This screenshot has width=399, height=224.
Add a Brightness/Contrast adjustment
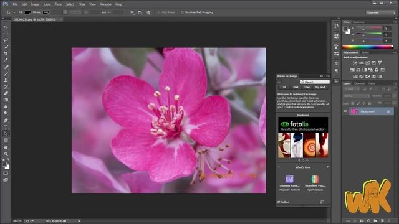pos(355,63)
